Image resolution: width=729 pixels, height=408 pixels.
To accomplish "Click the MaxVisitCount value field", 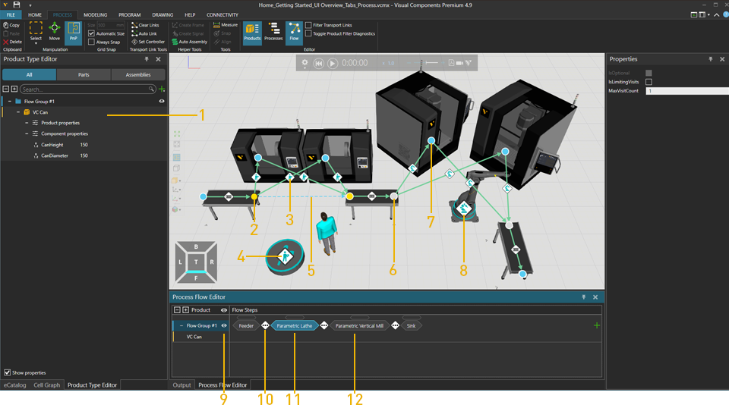I will (x=683, y=91).
